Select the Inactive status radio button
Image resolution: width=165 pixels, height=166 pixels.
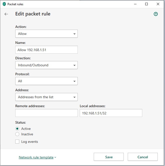[x=17, y=134]
